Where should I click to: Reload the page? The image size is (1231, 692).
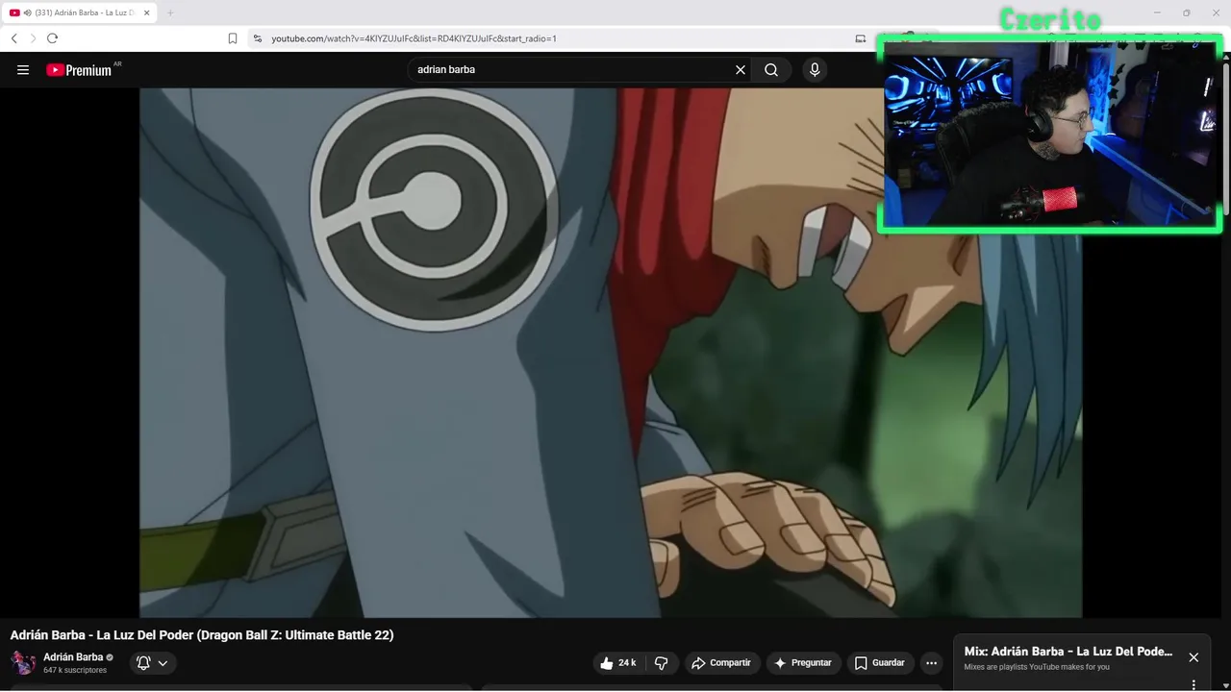(52, 38)
